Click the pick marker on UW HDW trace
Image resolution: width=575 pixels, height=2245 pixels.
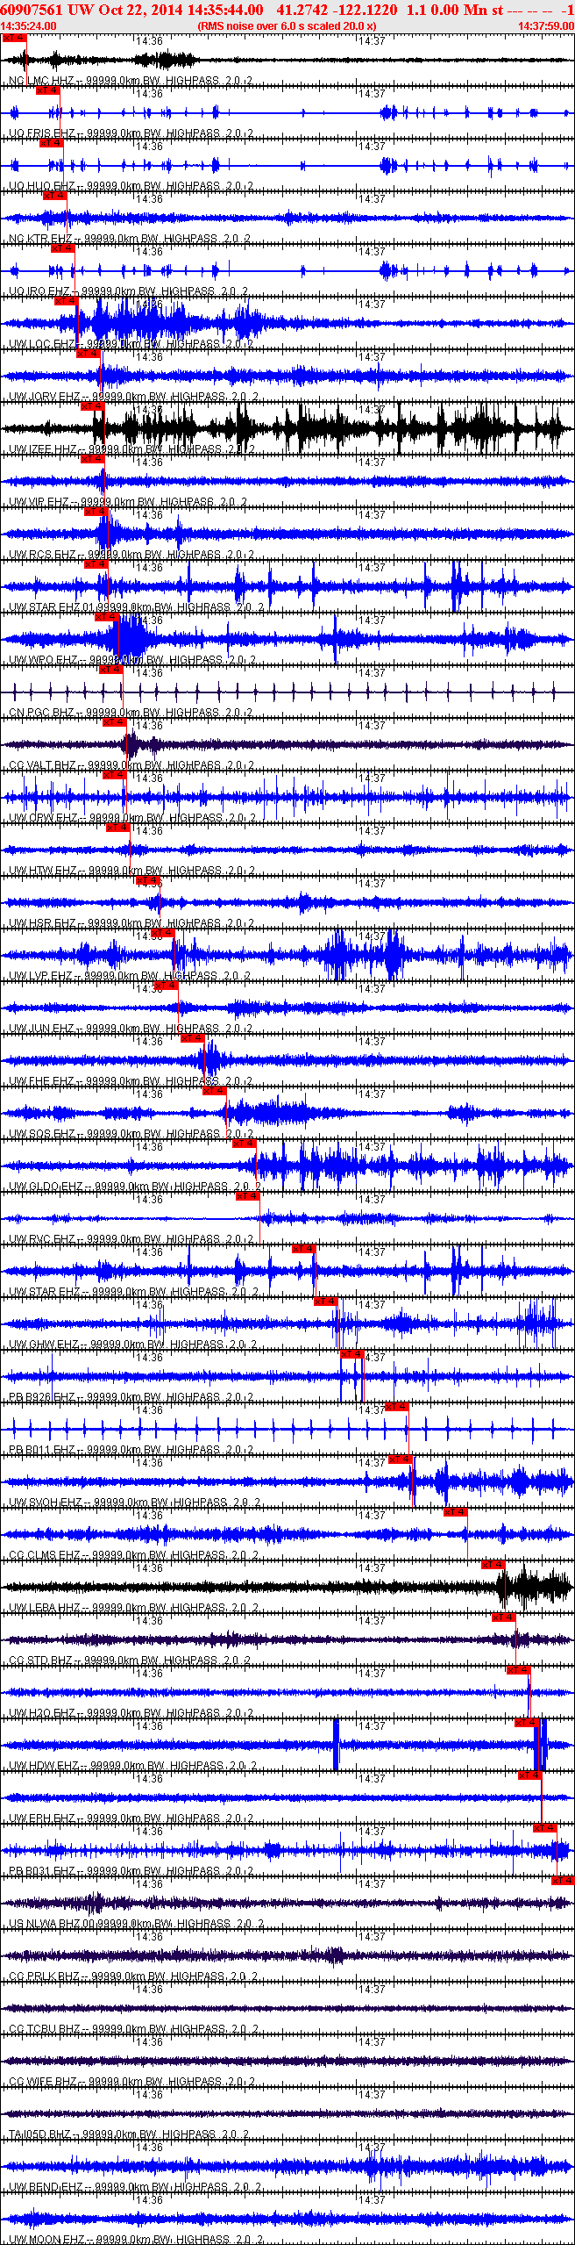(526, 1723)
